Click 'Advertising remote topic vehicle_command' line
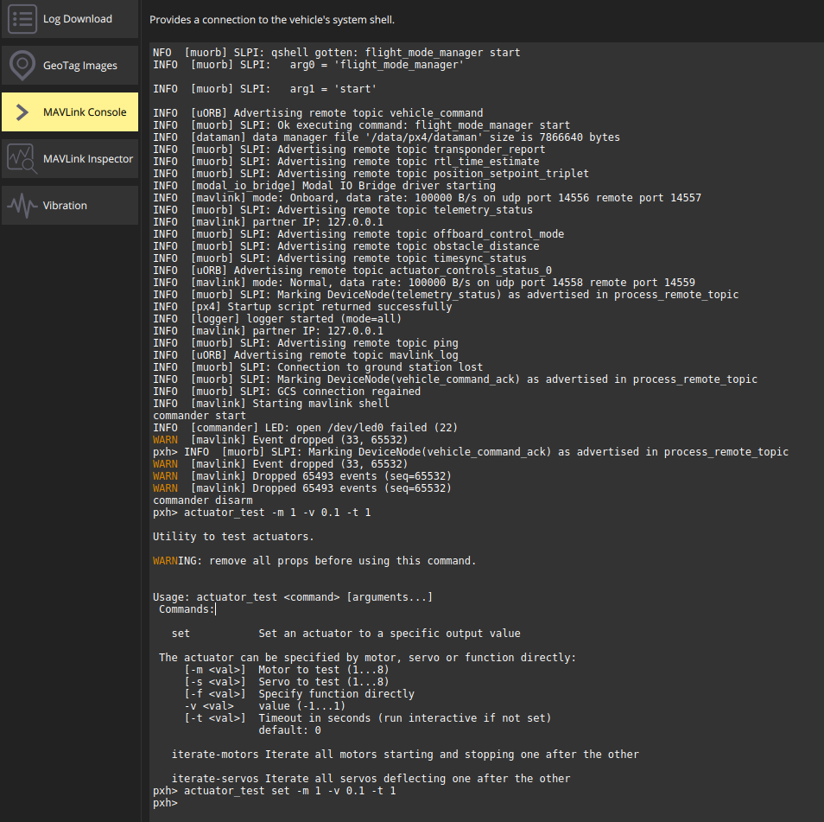The image size is (824, 822). pyautogui.click(x=318, y=113)
